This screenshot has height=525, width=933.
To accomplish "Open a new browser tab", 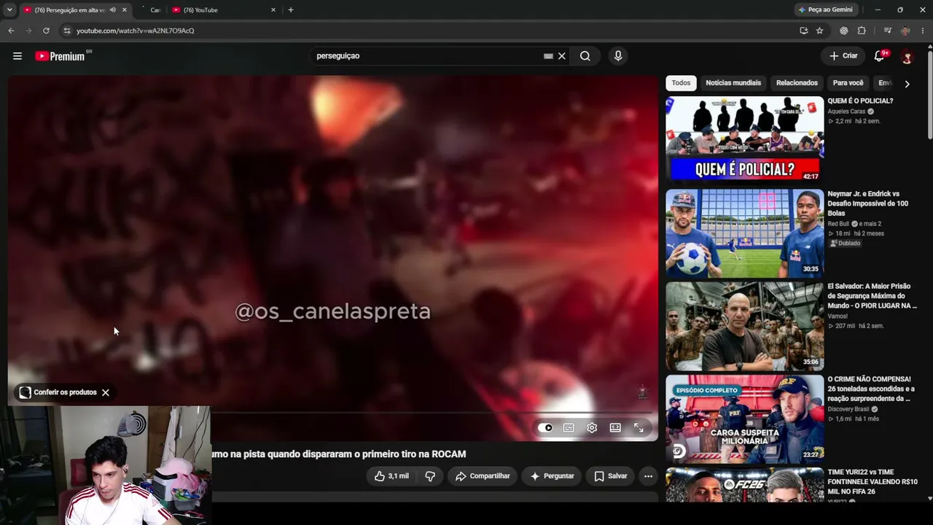I will click(x=291, y=10).
